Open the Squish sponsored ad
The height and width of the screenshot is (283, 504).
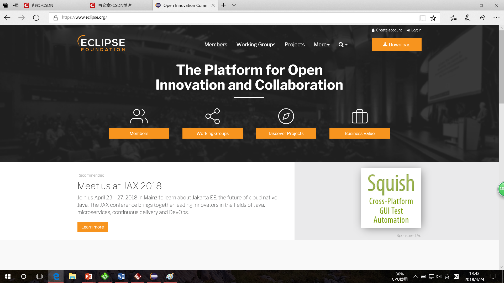coord(391,198)
